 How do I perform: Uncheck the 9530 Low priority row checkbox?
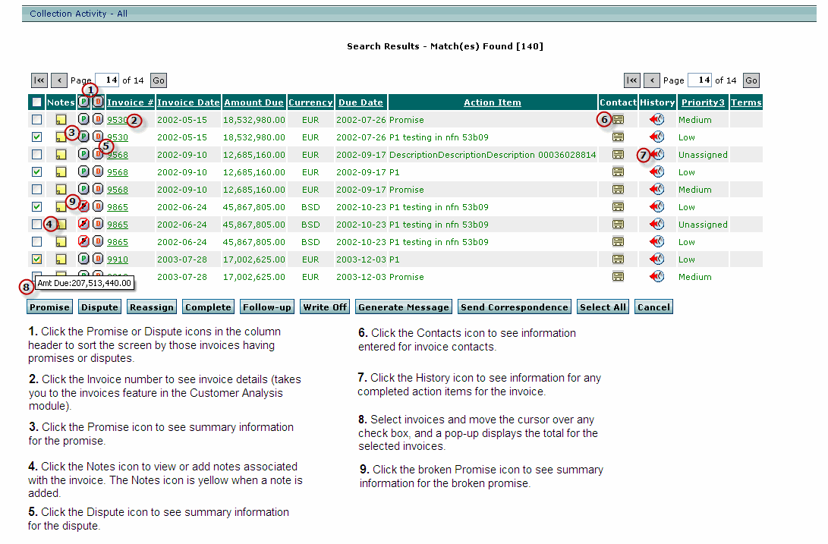pos(36,137)
